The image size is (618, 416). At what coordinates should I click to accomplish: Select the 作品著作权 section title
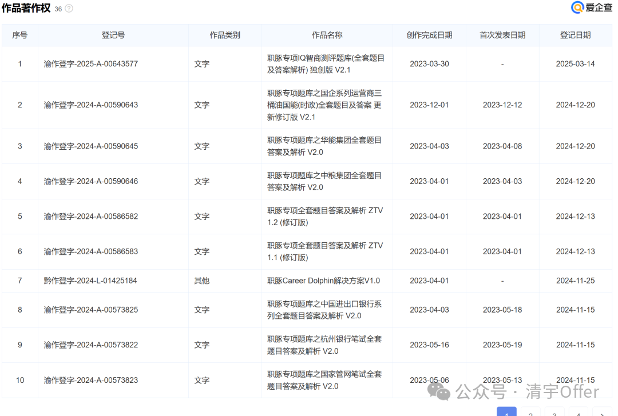click(26, 8)
